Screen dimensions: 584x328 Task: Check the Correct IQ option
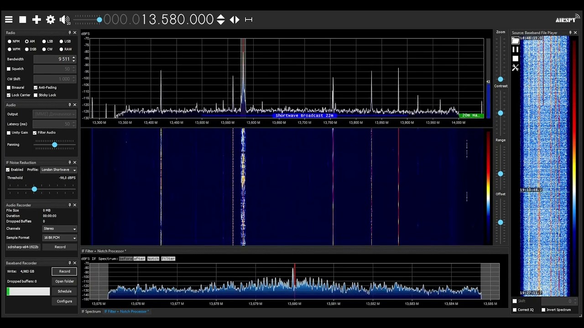click(x=515, y=310)
